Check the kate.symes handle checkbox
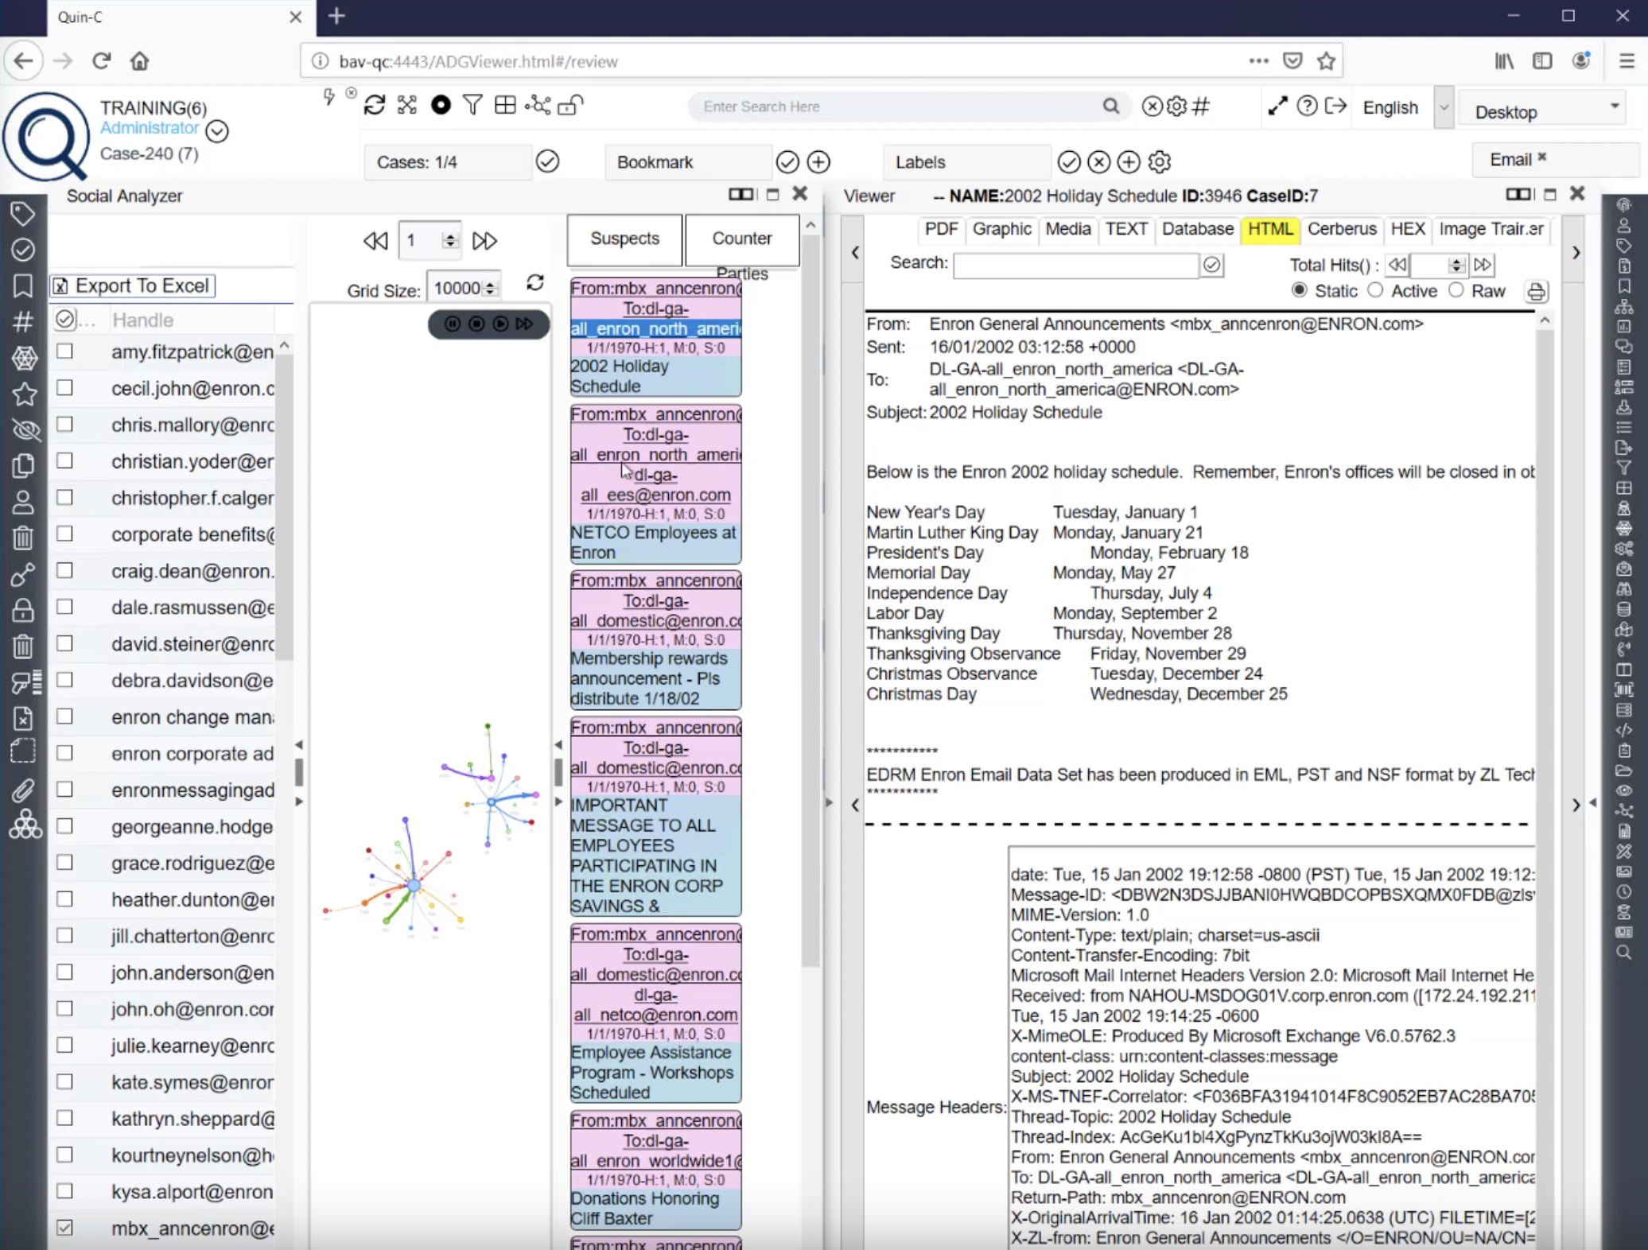The height and width of the screenshot is (1250, 1648). tap(64, 1081)
